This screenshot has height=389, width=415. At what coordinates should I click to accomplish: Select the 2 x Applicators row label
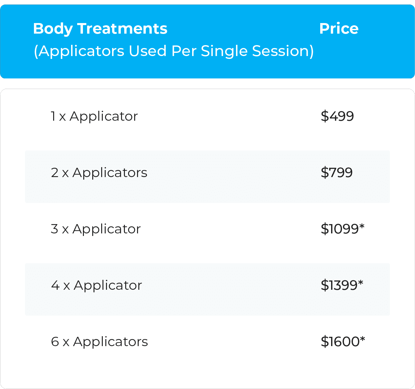[x=99, y=173]
